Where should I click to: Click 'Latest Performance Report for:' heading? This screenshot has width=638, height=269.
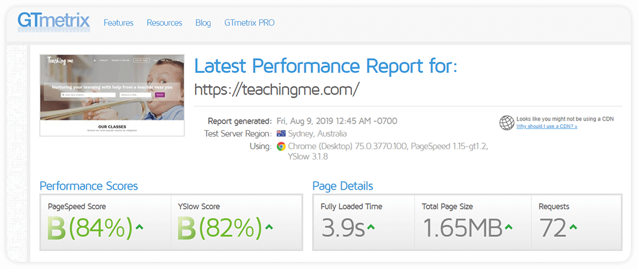point(325,66)
